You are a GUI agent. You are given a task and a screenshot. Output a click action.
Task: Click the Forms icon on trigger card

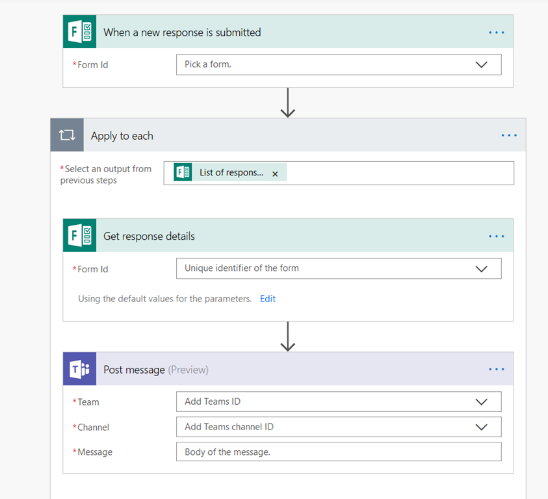(x=79, y=32)
